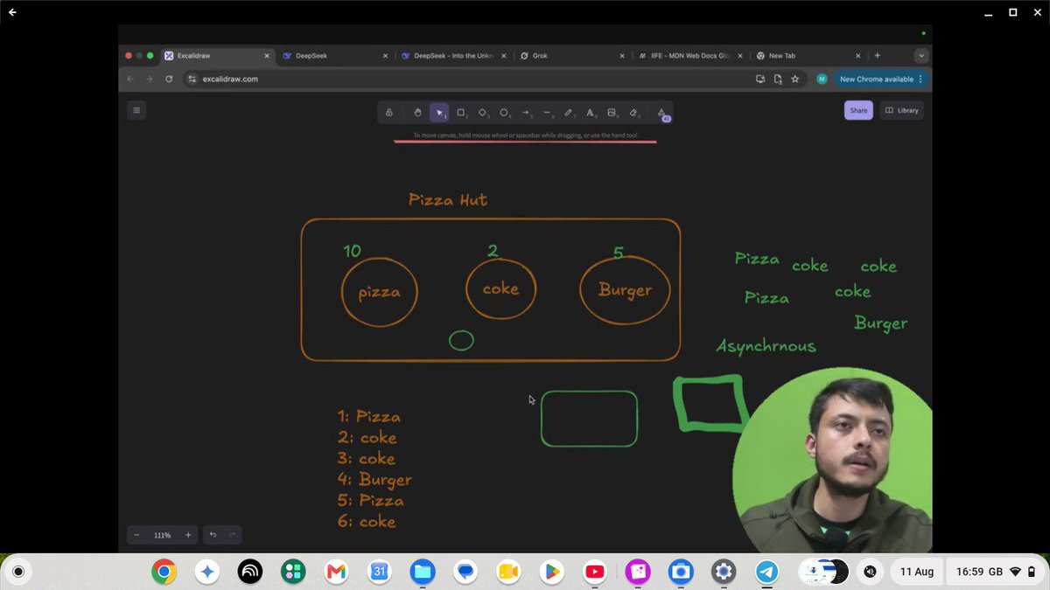Open a new browser tab with plus
Viewport: 1050px width, 590px height.
coord(878,55)
